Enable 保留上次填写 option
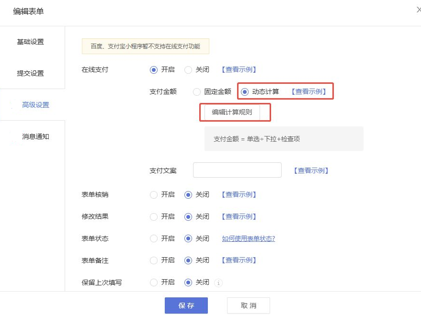 click(153, 283)
